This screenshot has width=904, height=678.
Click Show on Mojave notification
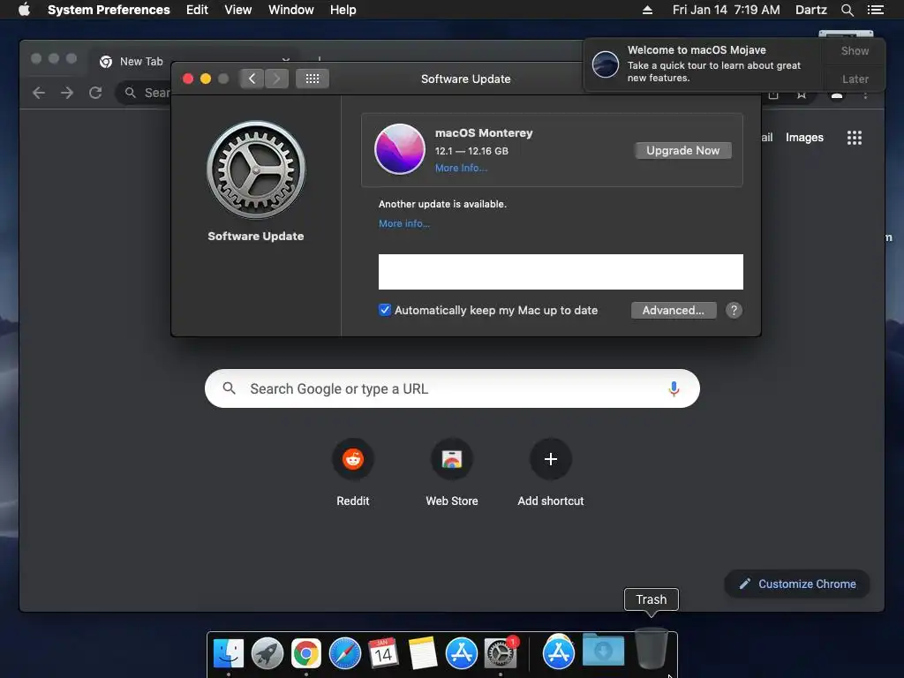pyautogui.click(x=855, y=50)
